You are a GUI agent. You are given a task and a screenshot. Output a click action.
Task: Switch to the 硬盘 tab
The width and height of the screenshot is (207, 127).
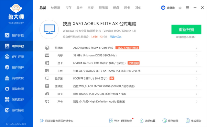click(x=116, y=8)
